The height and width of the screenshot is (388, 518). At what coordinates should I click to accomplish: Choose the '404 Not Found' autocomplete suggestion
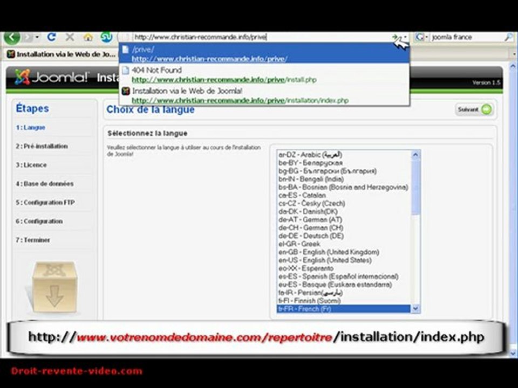pyautogui.click(x=264, y=74)
